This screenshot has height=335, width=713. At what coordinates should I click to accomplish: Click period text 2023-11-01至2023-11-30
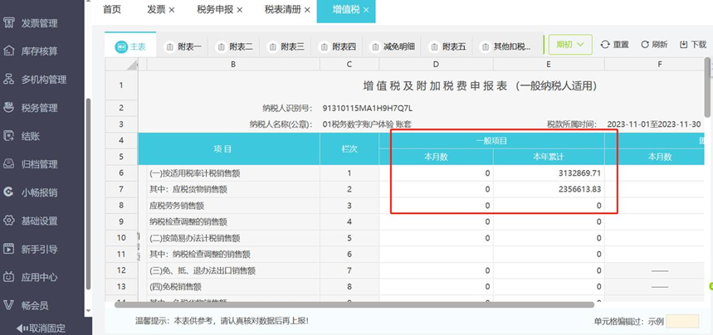pyautogui.click(x=653, y=124)
